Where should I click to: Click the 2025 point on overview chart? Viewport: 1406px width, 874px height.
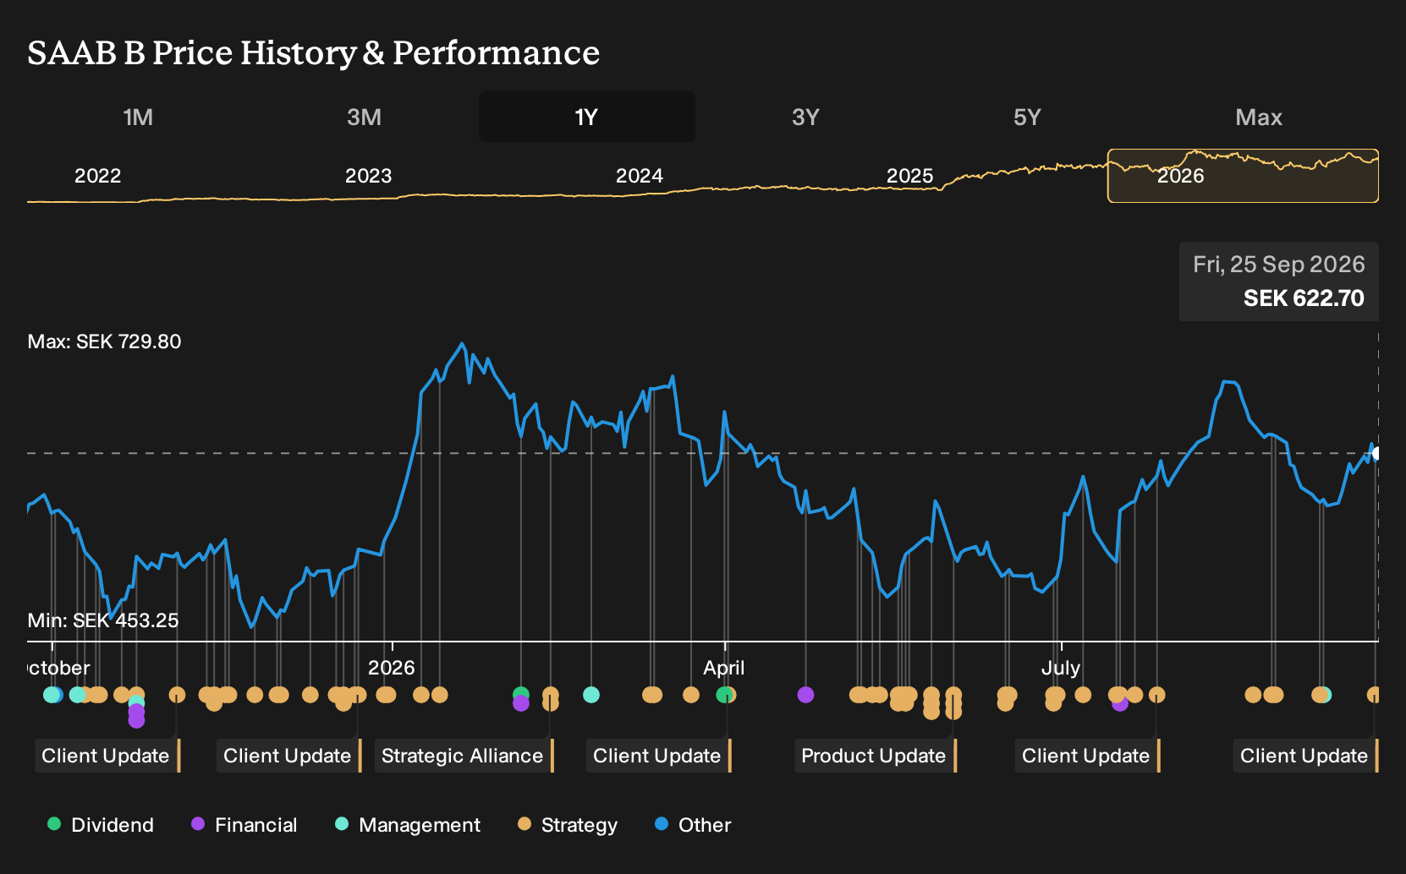pyautogui.click(x=909, y=176)
